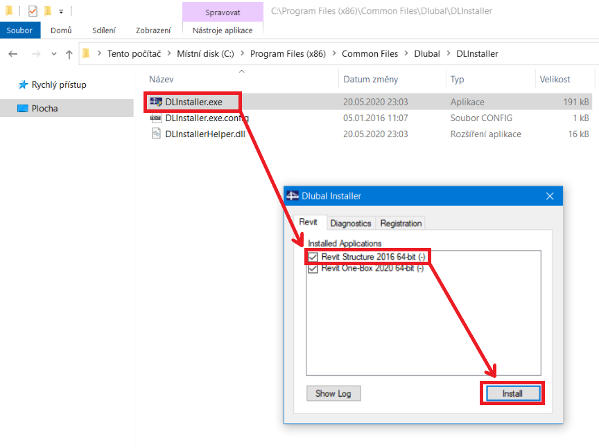Open recent locations dropdown arrow
Viewport: 599px width, 448px height.
pos(54,54)
